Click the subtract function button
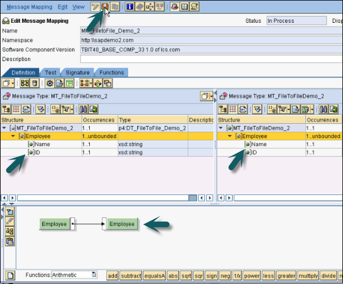Screen dimensions: 343x284 [131, 276]
